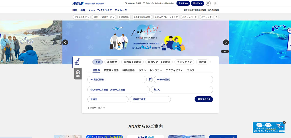The image size is (291, 138).
Task: Show more hashtag tags with arrow
Action: pos(216,17)
